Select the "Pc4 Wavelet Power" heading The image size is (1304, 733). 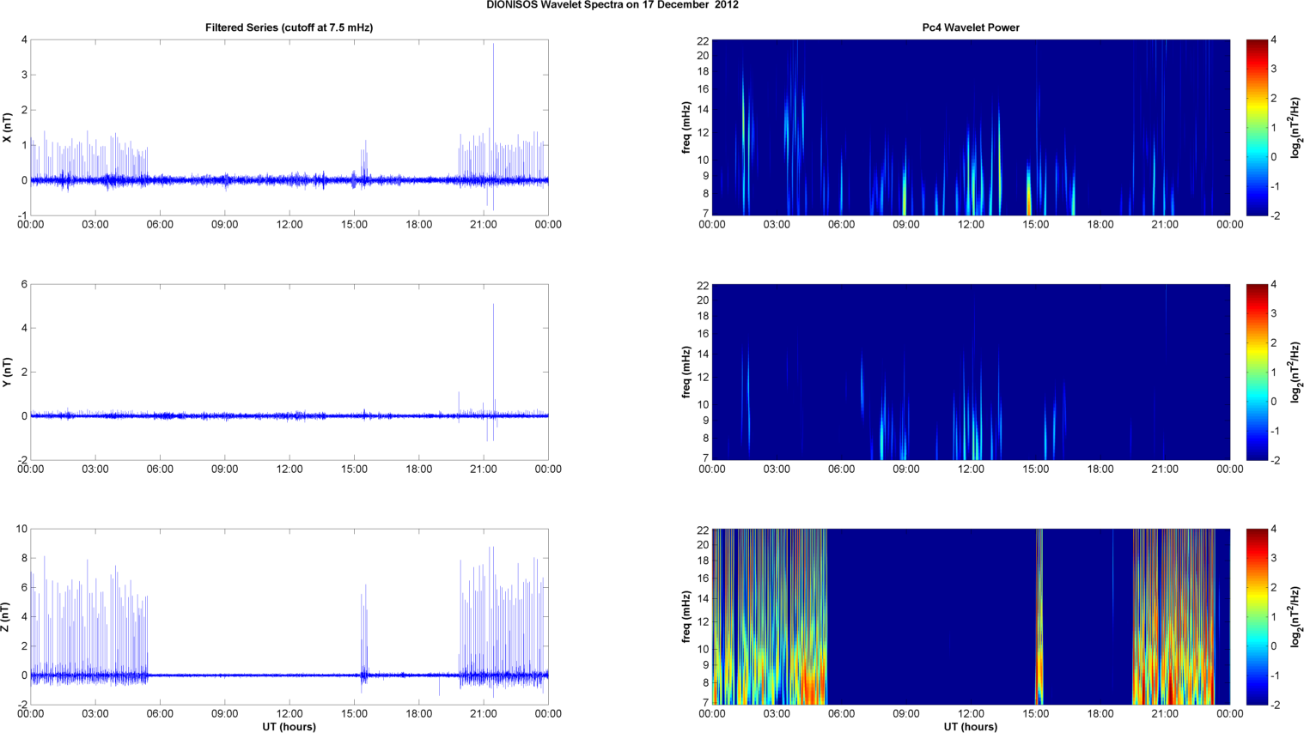(971, 27)
